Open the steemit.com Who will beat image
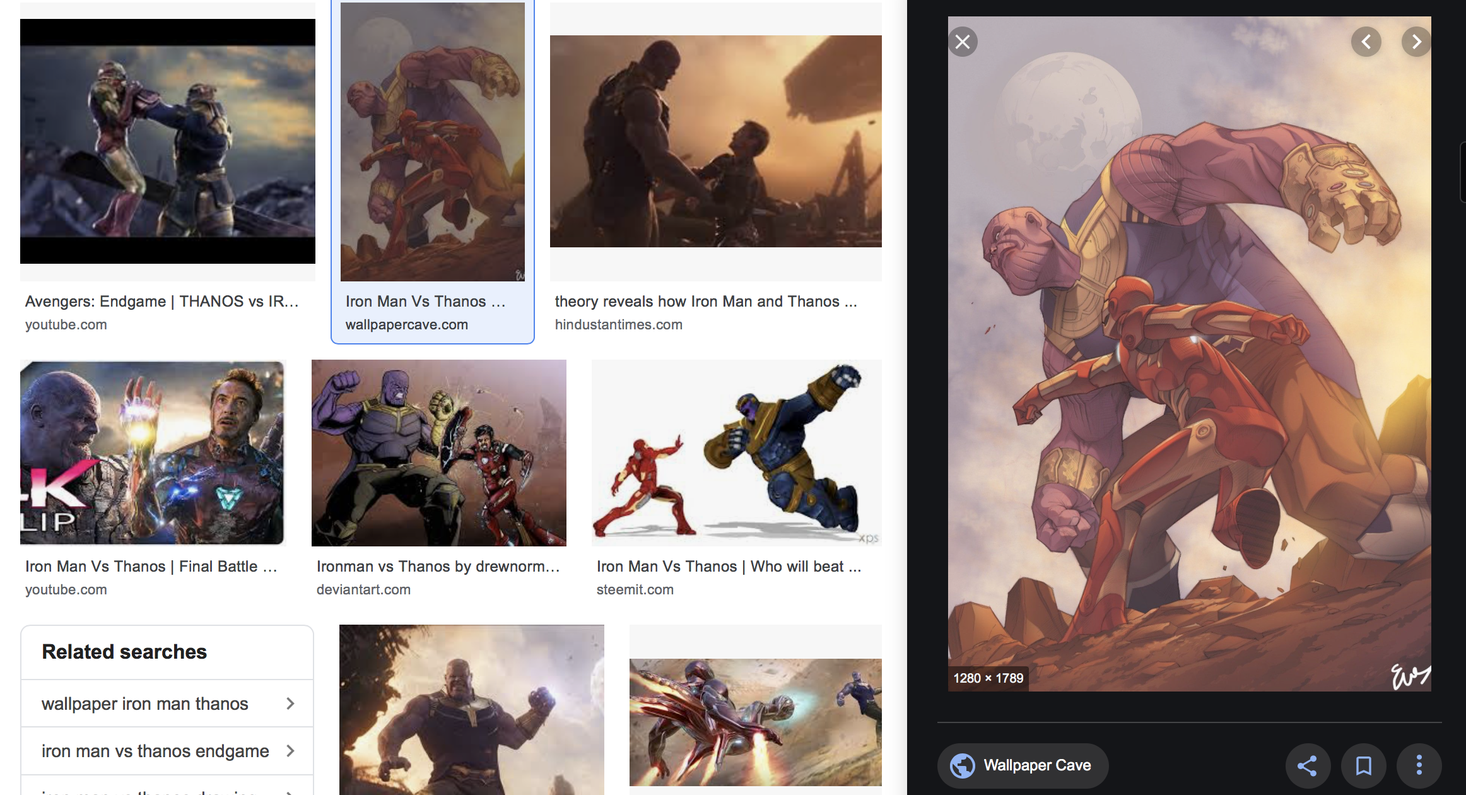 (x=736, y=453)
